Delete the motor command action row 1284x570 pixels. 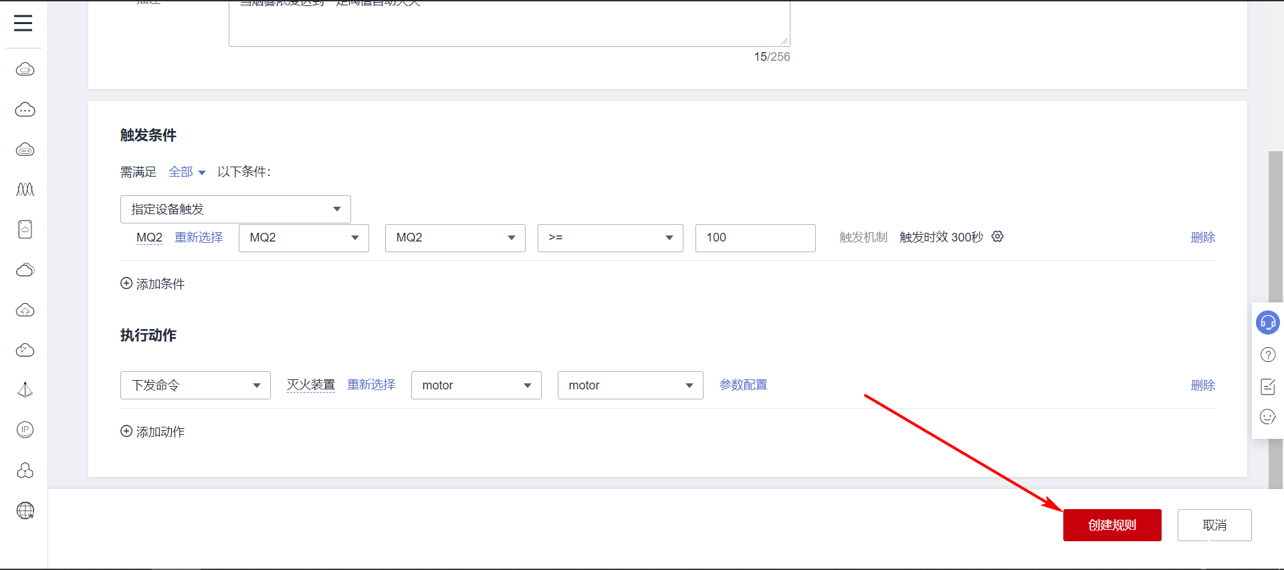(1202, 385)
